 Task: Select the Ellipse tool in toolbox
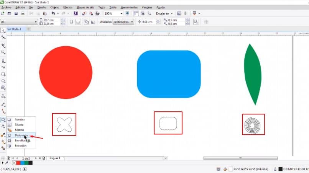coord(3,81)
